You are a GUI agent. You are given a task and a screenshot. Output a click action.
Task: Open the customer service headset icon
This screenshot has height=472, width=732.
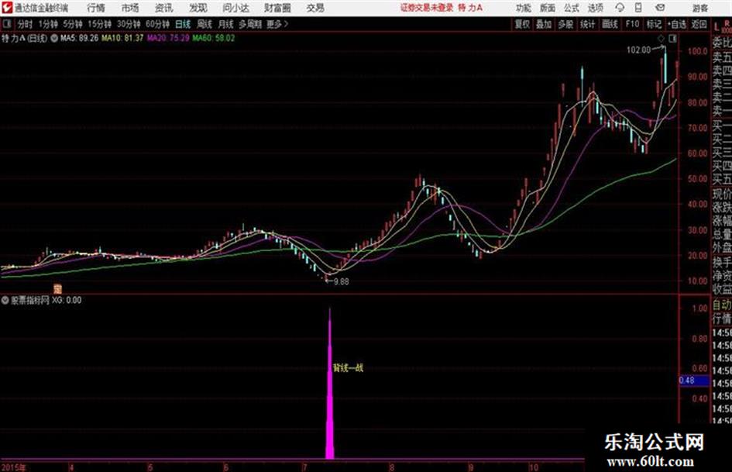click(x=620, y=8)
